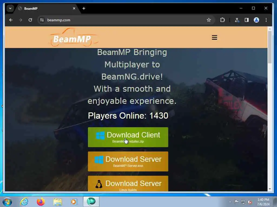Open the Chrome three-dot menu
Screen dimensions: 277x207
pyautogui.click(x=266, y=20)
